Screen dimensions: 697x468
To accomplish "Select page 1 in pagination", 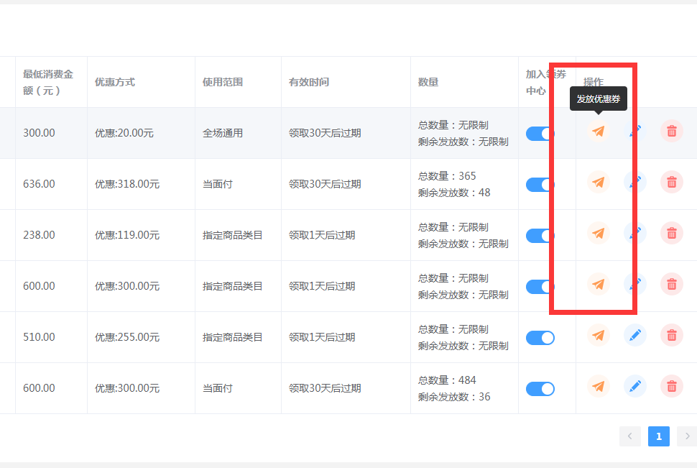I will tap(659, 436).
